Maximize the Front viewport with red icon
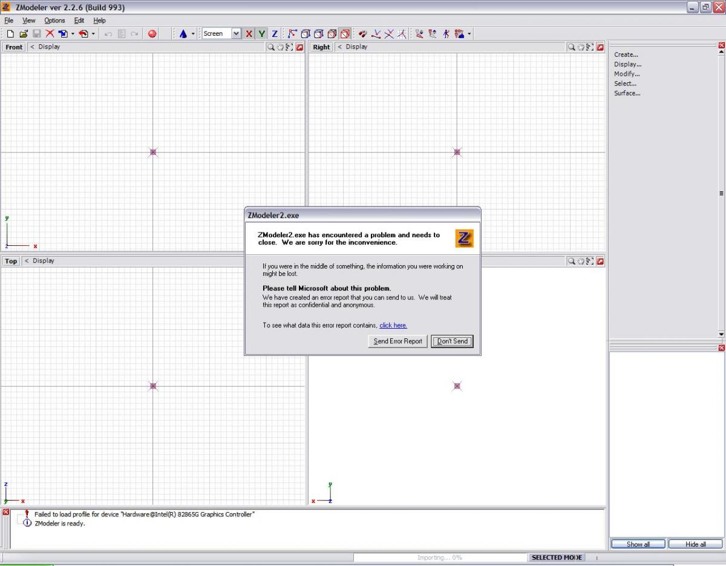The height and width of the screenshot is (566, 726). coord(299,47)
